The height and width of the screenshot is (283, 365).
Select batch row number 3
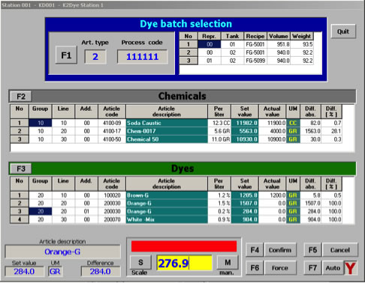click(x=189, y=61)
